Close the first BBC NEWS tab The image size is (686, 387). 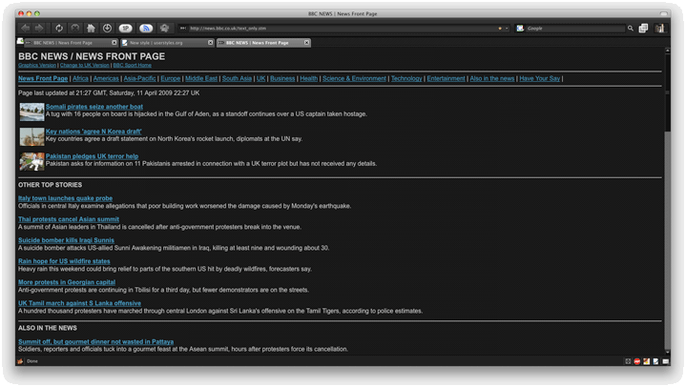click(x=114, y=42)
